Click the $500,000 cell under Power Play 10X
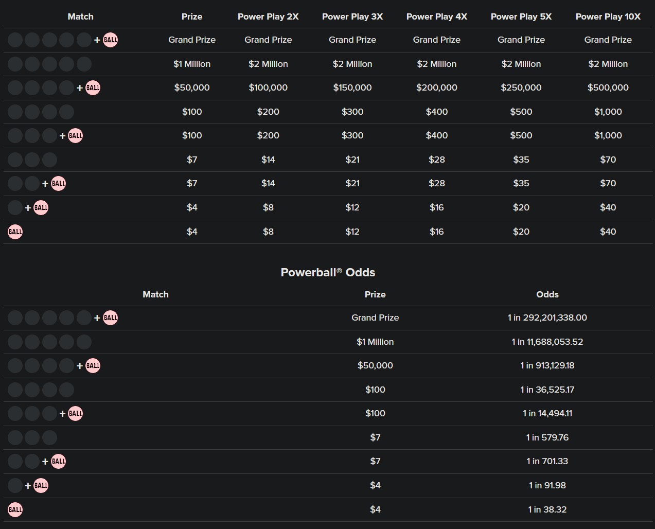The width and height of the screenshot is (655, 529). [x=608, y=87]
